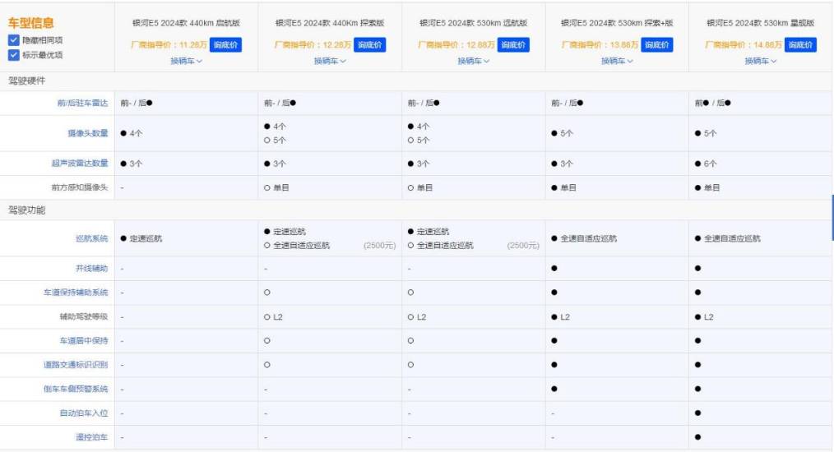Expand 换辆车 under 440Km 探索版
Screen dimensions: 834x452
coord(330,61)
